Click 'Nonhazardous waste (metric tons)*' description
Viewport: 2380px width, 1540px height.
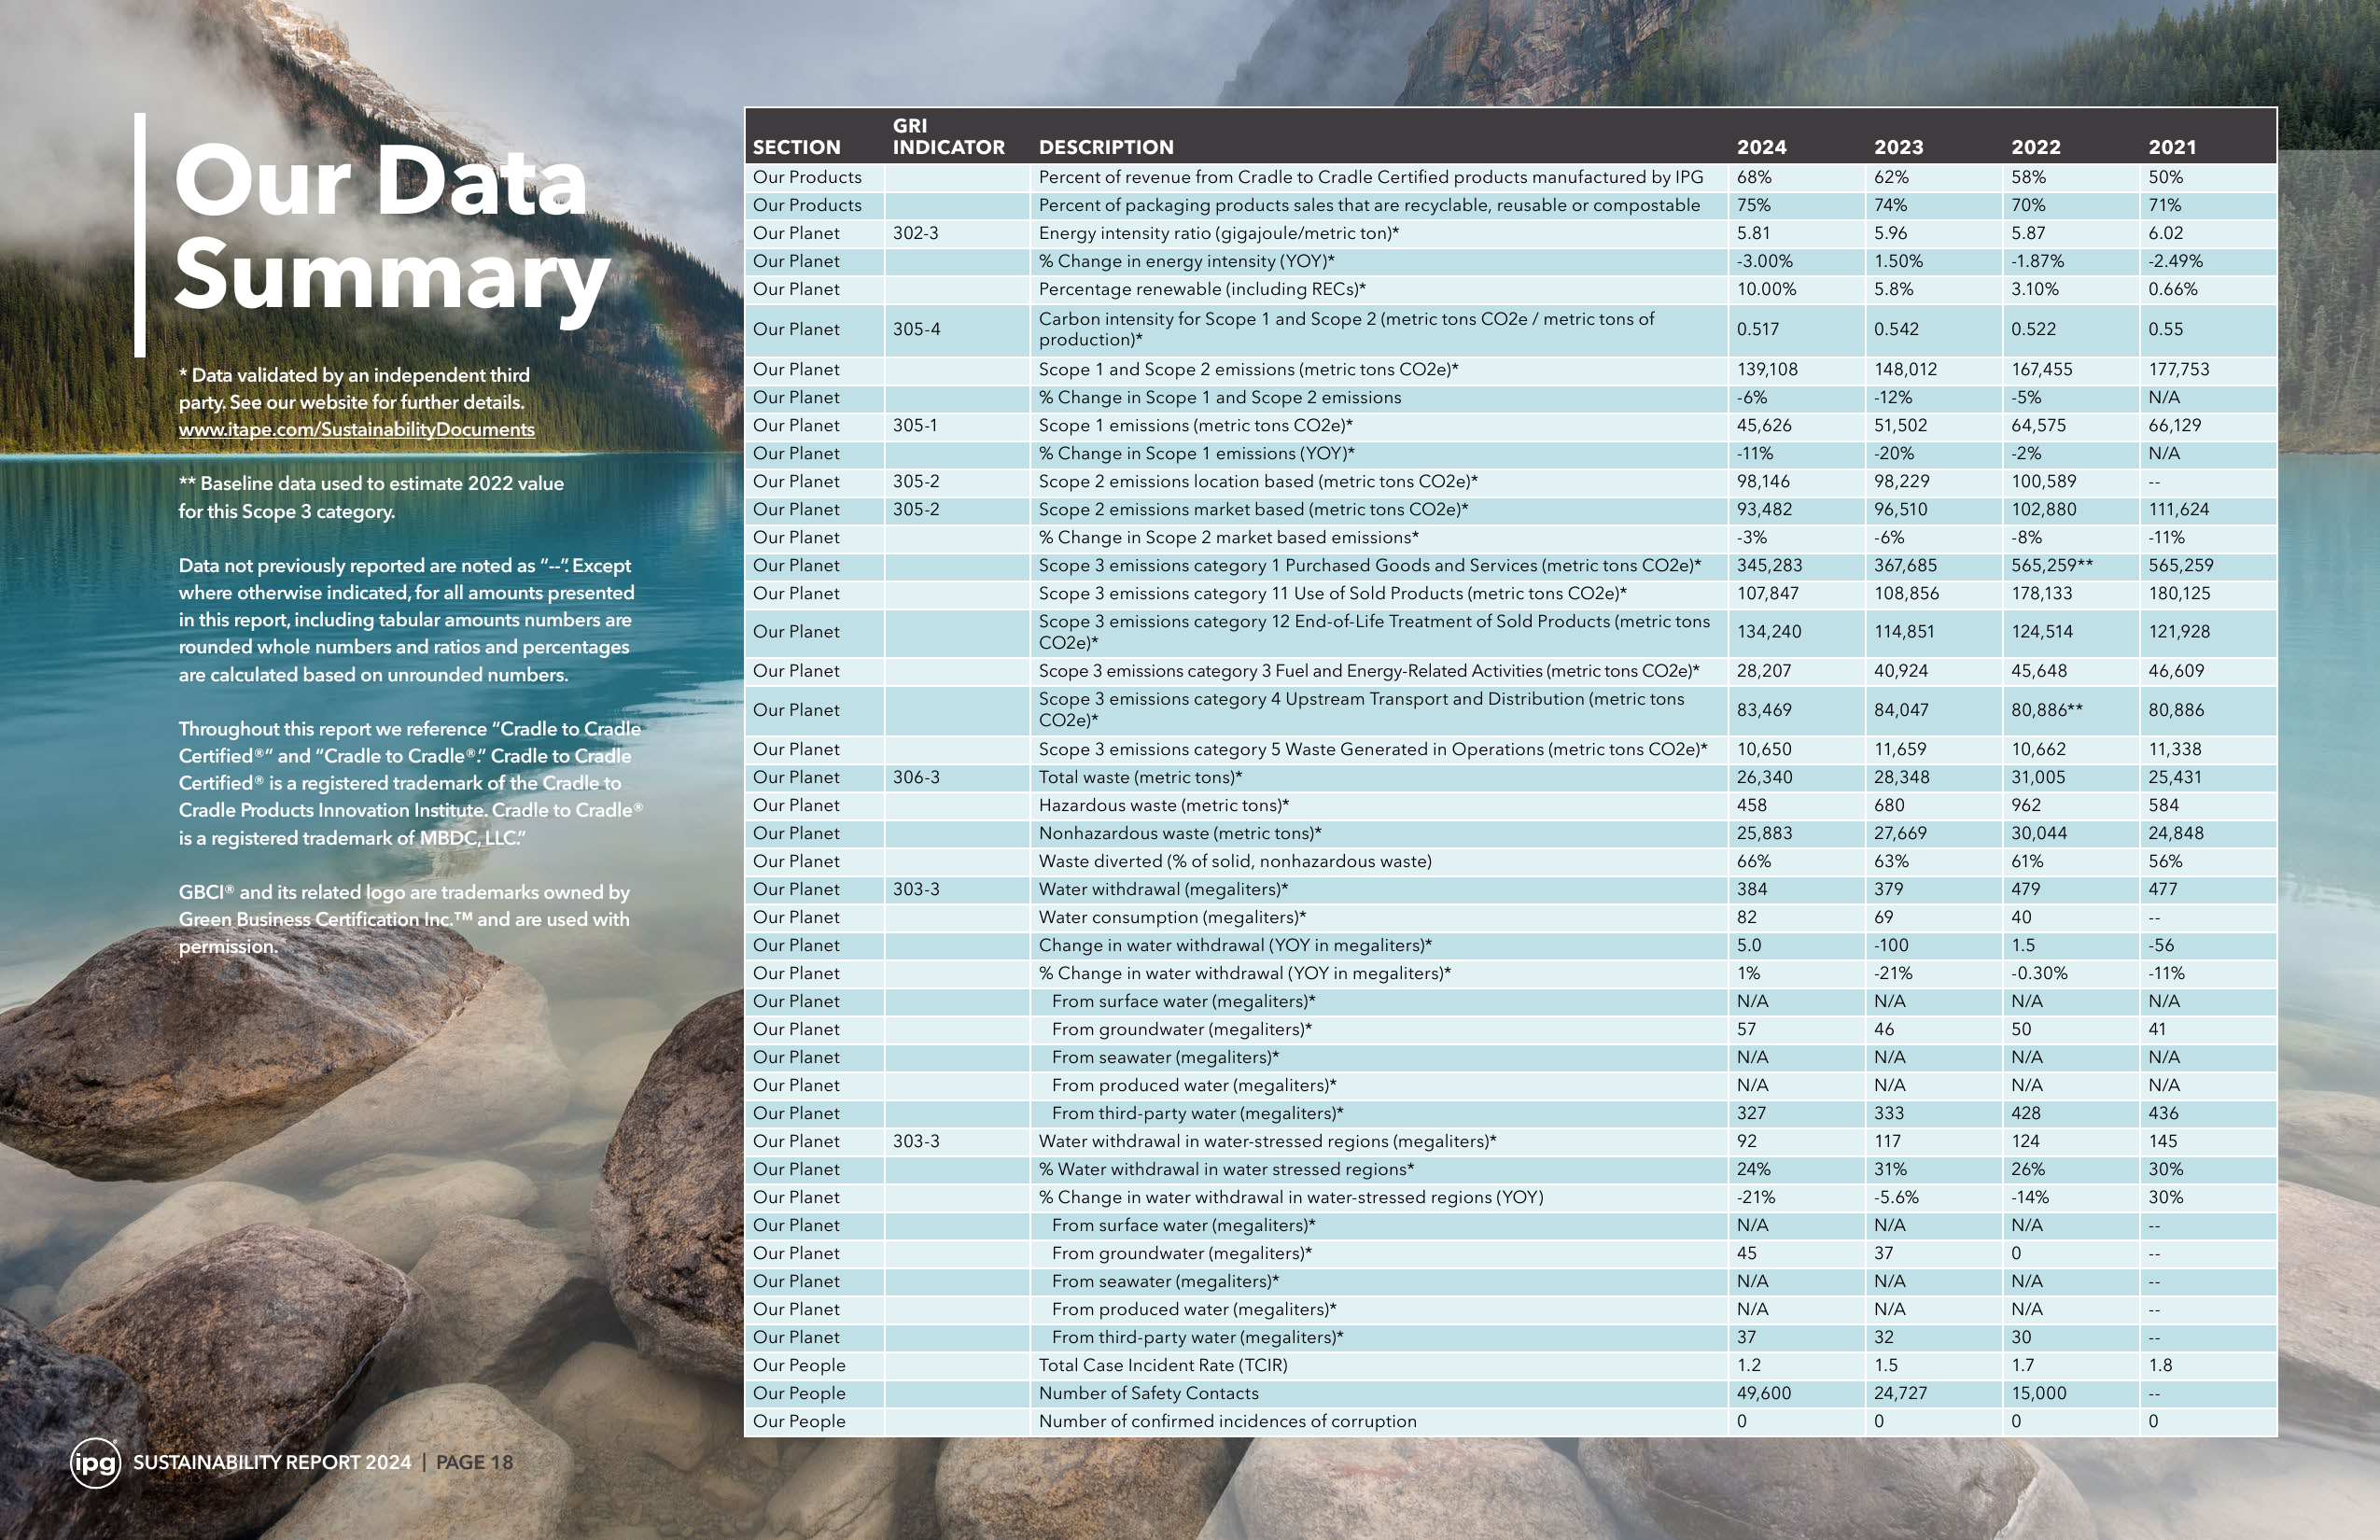[x=1180, y=833]
